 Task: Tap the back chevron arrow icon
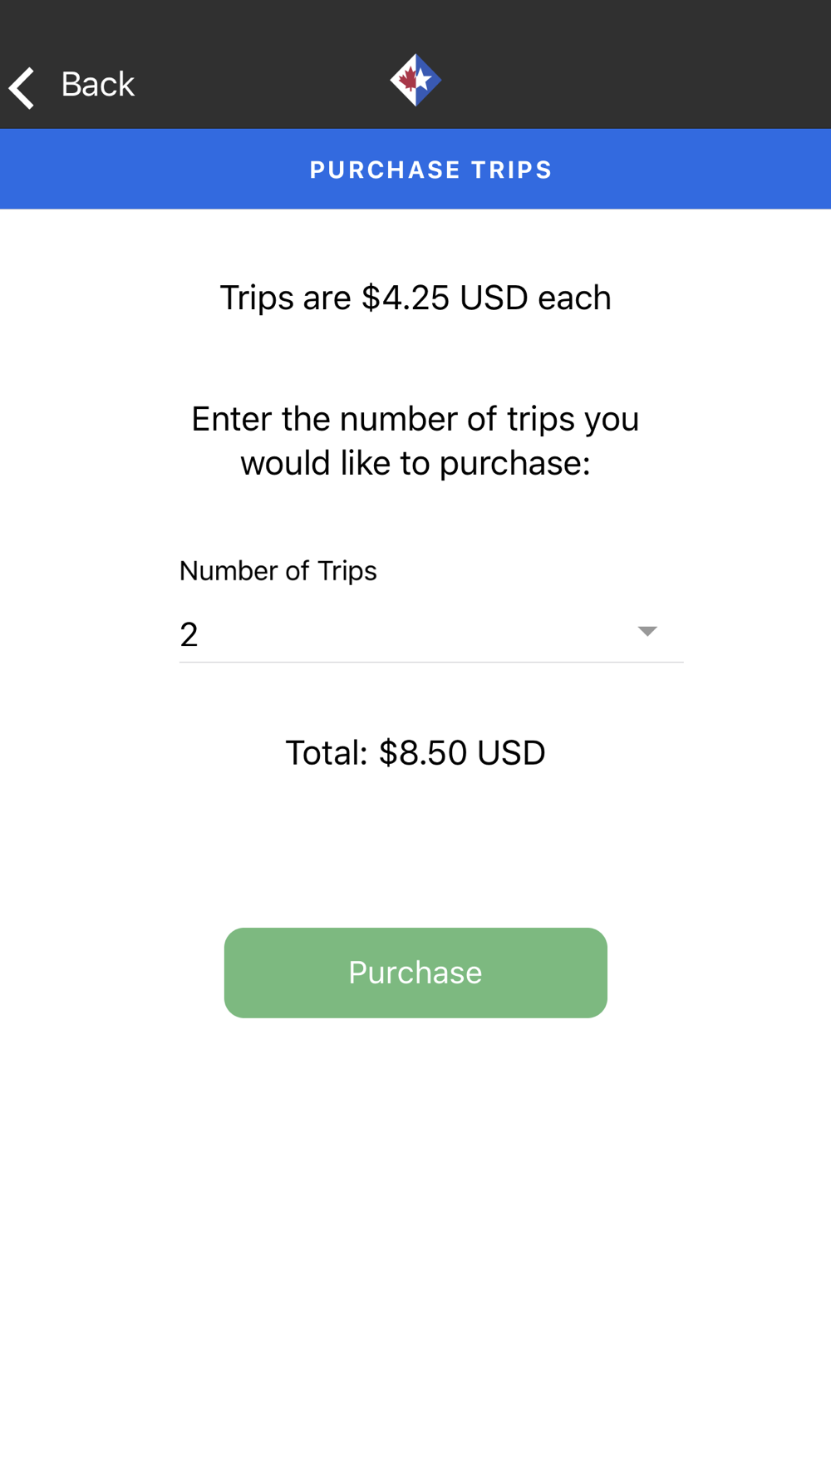pyautogui.click(x=22, y=87)
